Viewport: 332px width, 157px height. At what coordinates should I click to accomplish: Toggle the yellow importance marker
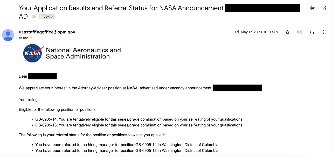pyautogui.click(x=34, y=16)
